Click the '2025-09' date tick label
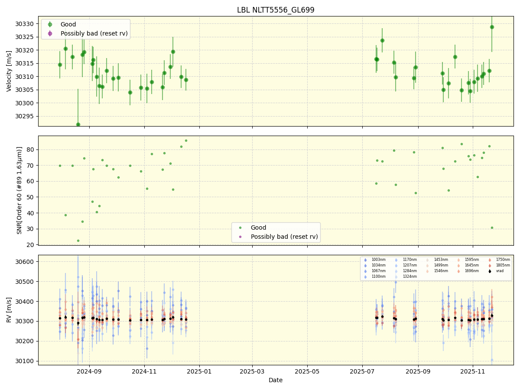520x390 pixels. (418, 371)
